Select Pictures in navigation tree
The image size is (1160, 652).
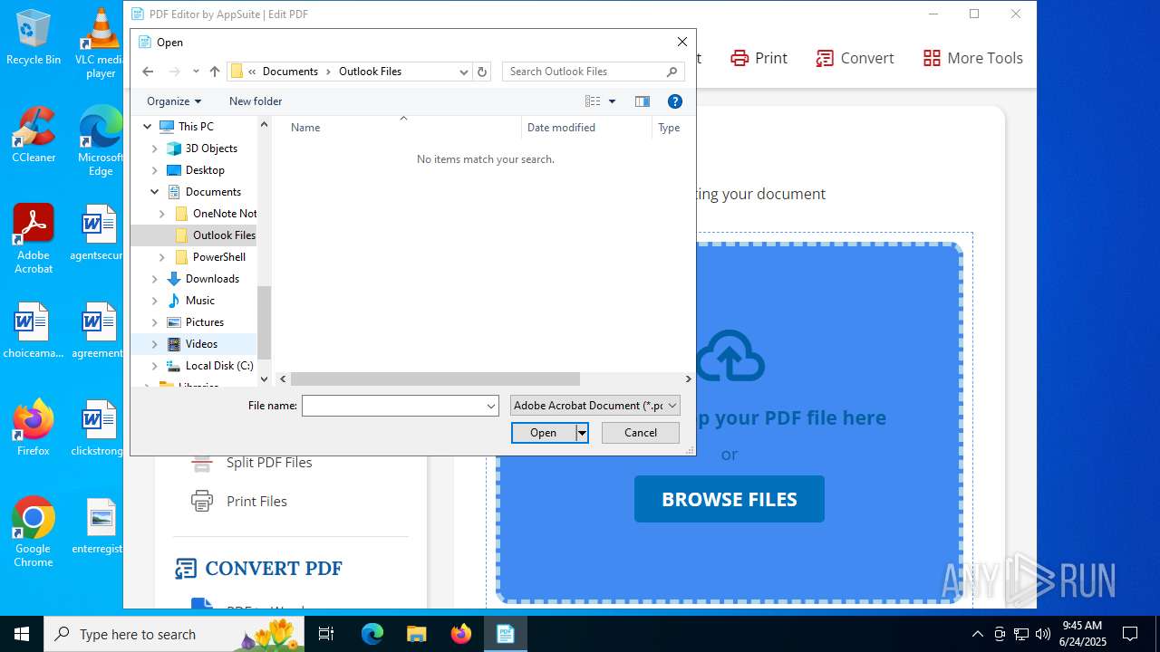[x=204, y=322]
